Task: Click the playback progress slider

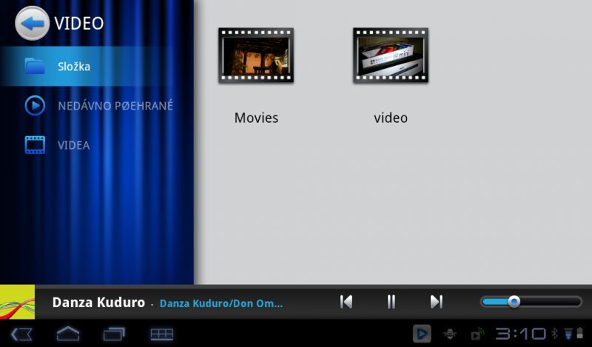Action: tap(531, 302)
